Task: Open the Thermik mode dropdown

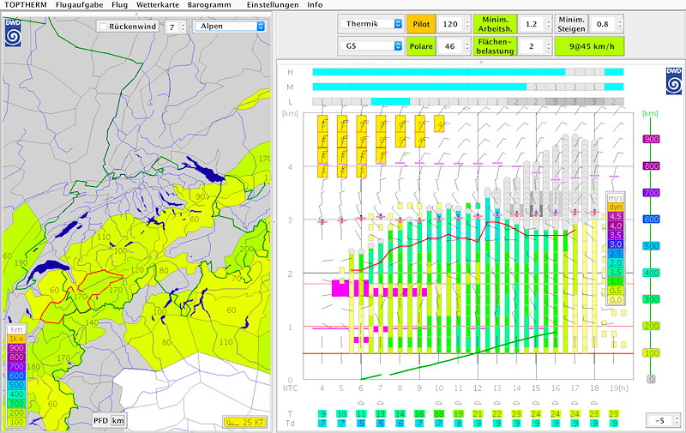Action: point(371,24)
